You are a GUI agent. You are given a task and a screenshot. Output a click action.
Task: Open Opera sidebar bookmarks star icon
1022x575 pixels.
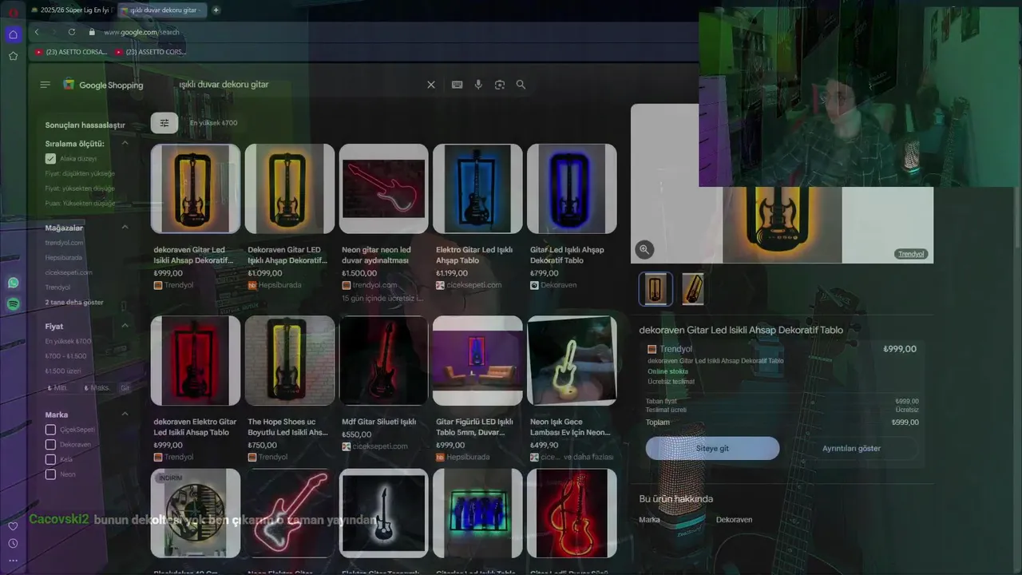[x=13, y=56]
